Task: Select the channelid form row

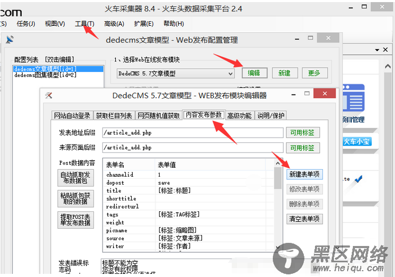Action: pyautogui.click(x=189, y=175)
